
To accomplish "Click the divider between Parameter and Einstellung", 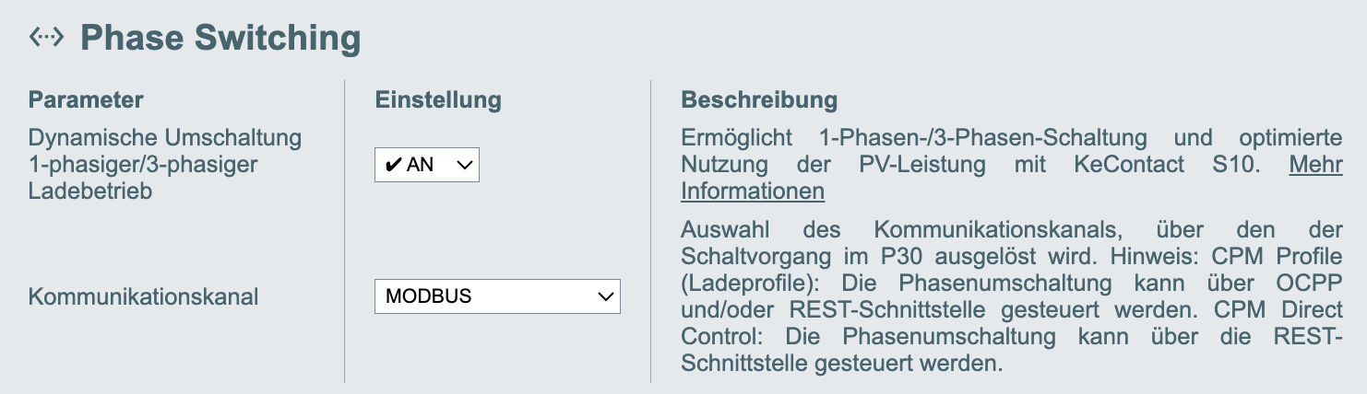I will tap(344, 230).
